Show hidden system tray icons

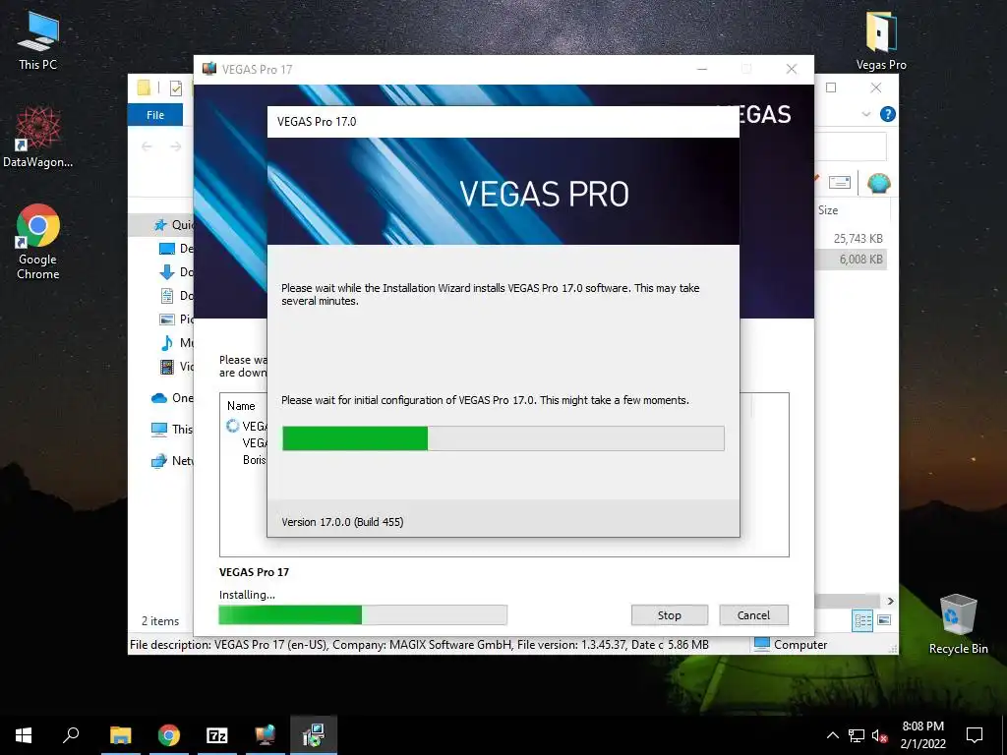point(832,735)
